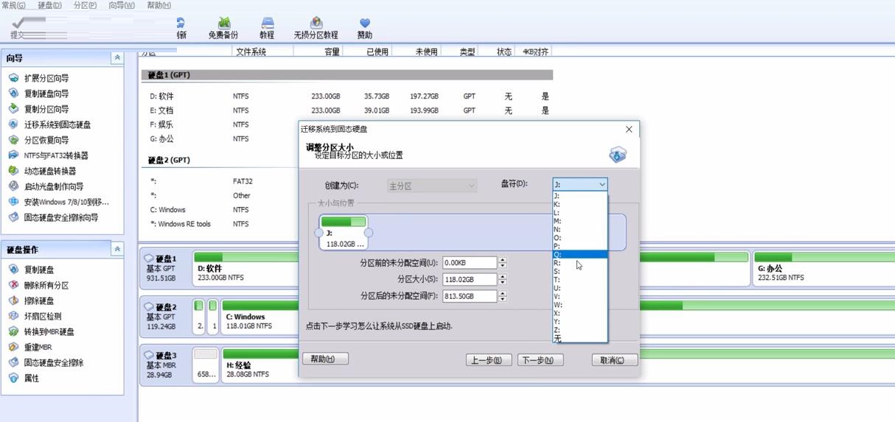
Task: Click the 分区恢复向导 sidebar icon
Action: 13,140
